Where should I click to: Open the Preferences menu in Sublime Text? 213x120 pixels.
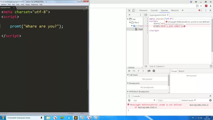point(35,5)
